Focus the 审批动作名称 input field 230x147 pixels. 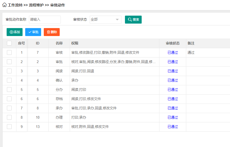[45, 20]
